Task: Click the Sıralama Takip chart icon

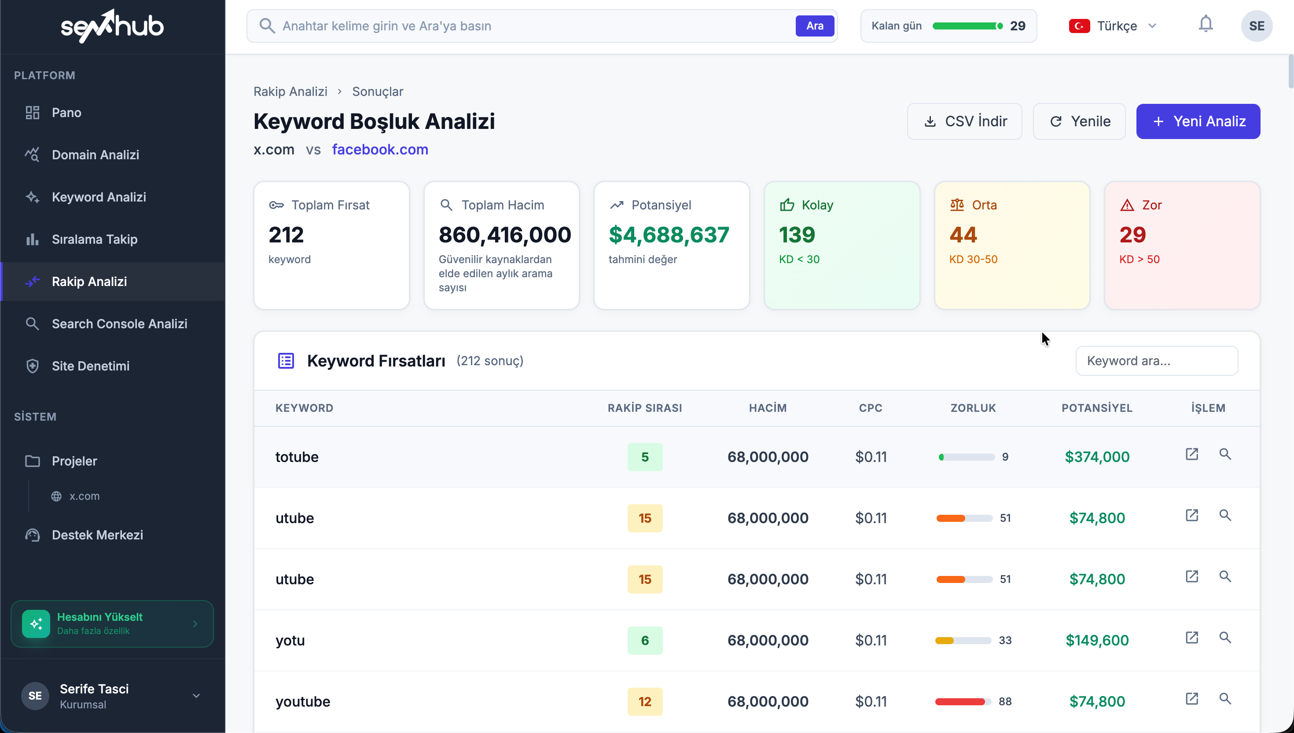Action: [x=32, y=239]
